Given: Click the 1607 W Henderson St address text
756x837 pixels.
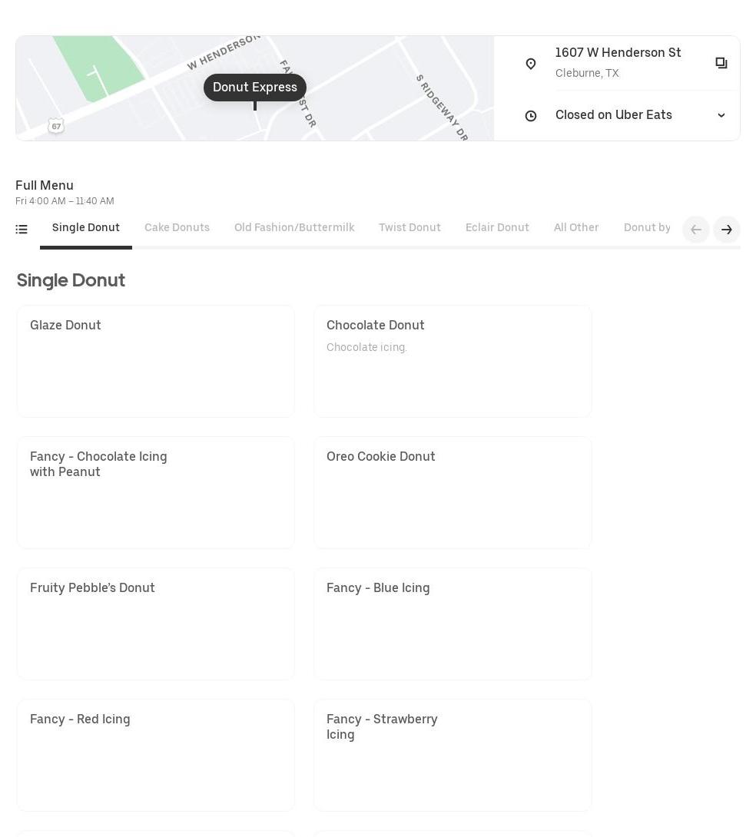Looking at the screenshot, I should click(618, 52).
